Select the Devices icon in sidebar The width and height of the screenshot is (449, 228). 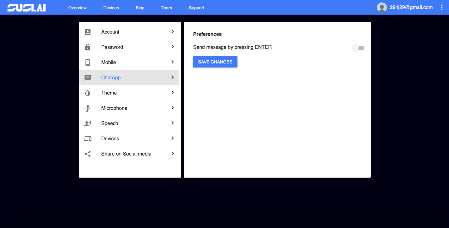87,138
